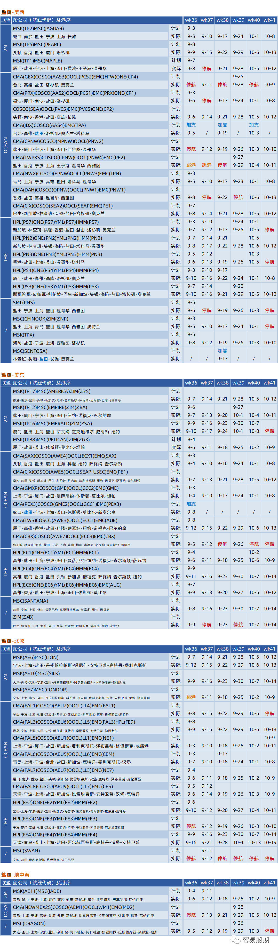Viewport: 278px width, 952px height.
Task: Select the HPL(FE4)ONE(FE4)YML(FE4)HMM(FE4) service
Action: click(55, 835)
